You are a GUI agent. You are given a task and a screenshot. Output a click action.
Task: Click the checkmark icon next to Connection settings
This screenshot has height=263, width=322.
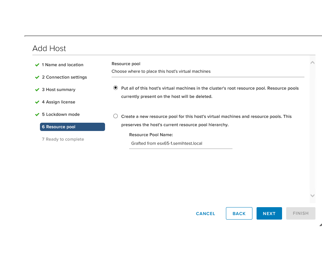[x=37, y=77]
